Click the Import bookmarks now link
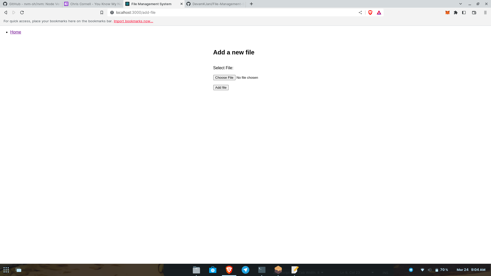Viewport: 491px width, 276px height. (x=133, y=21)
